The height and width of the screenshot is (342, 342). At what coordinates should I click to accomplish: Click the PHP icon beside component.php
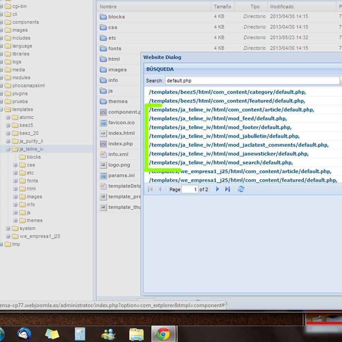(103, 112)
